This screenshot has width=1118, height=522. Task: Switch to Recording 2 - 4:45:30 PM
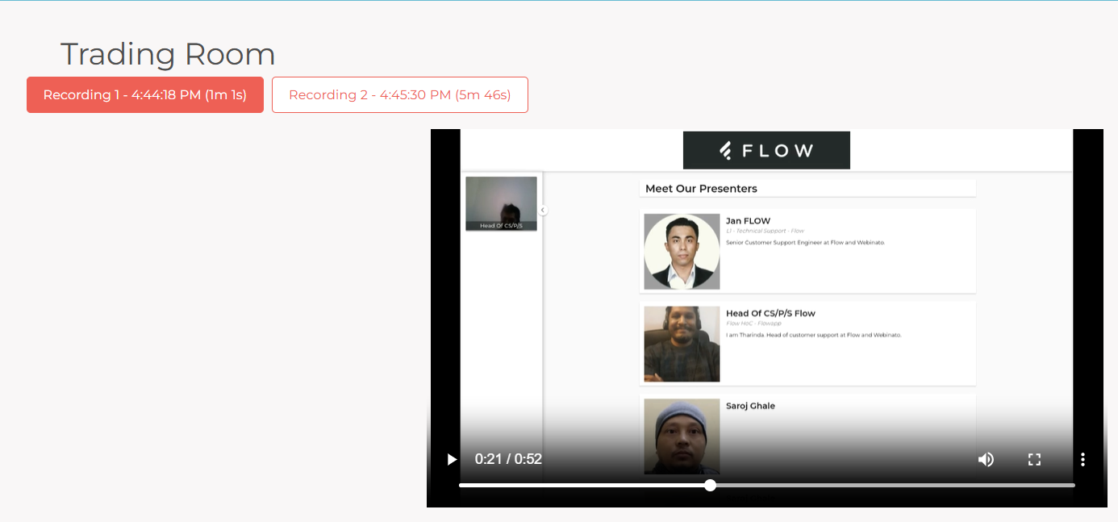pyautogui.click(x=400, y=94)
